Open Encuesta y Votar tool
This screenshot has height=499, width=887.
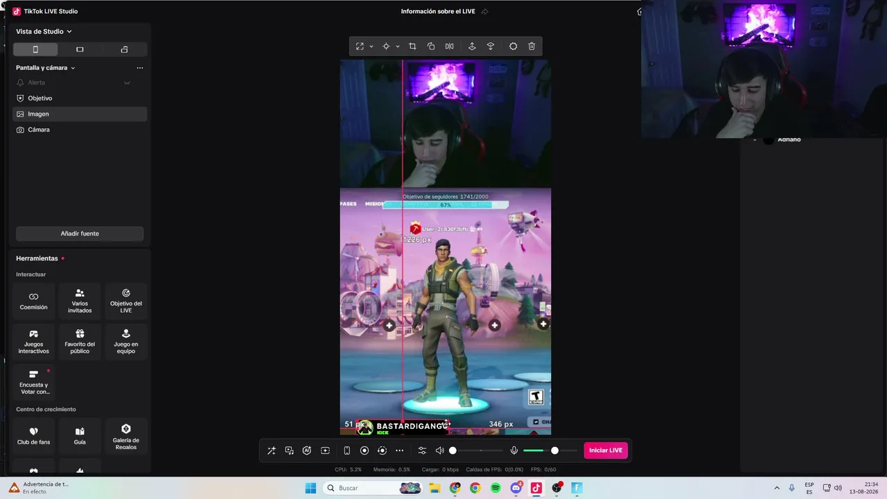pos(33,382)
